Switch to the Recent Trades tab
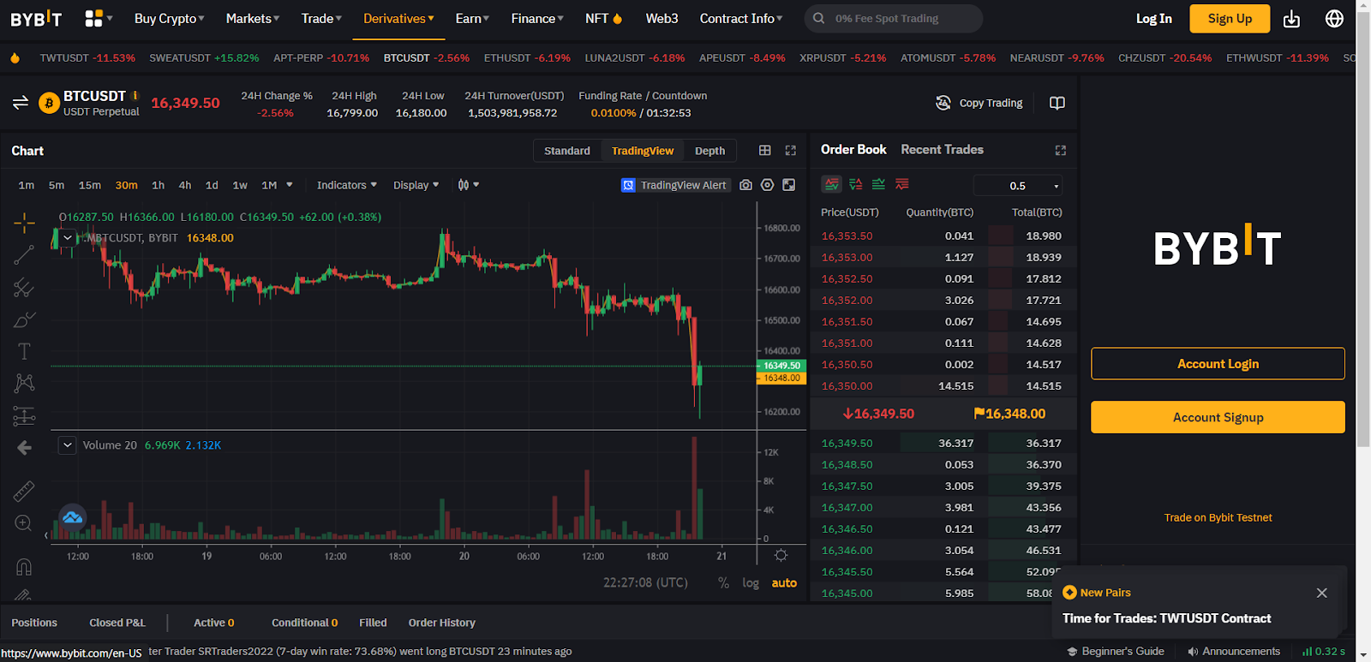Image resolution: width=1371 pixels, height=662 pixels. tap(942, 149)
